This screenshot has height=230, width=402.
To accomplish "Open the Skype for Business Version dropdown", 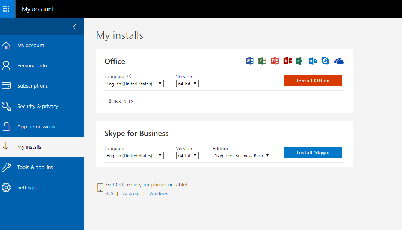I will click(187, 156).
